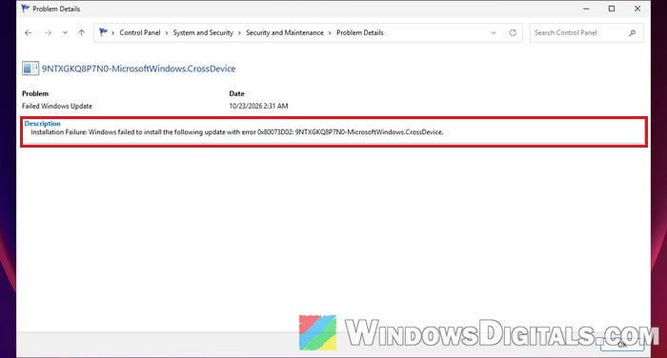Image resolution: width=667 pixels, height=358 pixels.
Task: Click the CrossDevice update icon beside title
Action: 30,69
